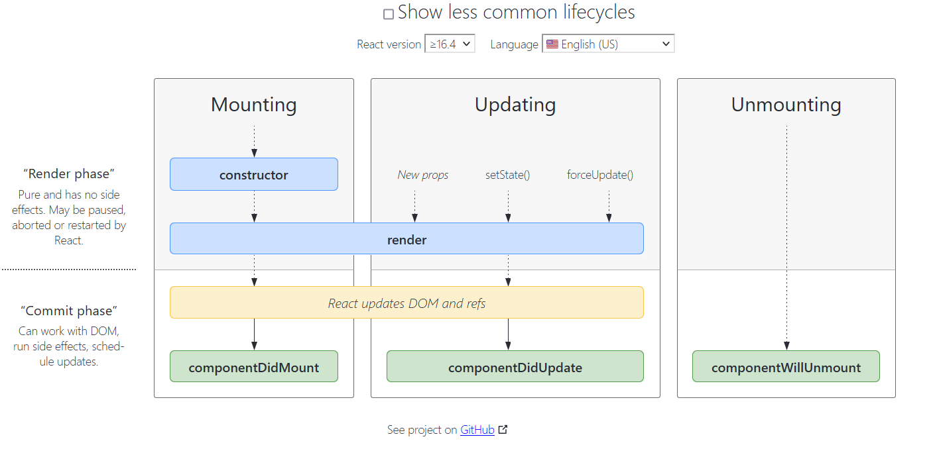Click the Unmounting column header
The width and height of the screenshot is (933, 451).
(x=786, y=104)
